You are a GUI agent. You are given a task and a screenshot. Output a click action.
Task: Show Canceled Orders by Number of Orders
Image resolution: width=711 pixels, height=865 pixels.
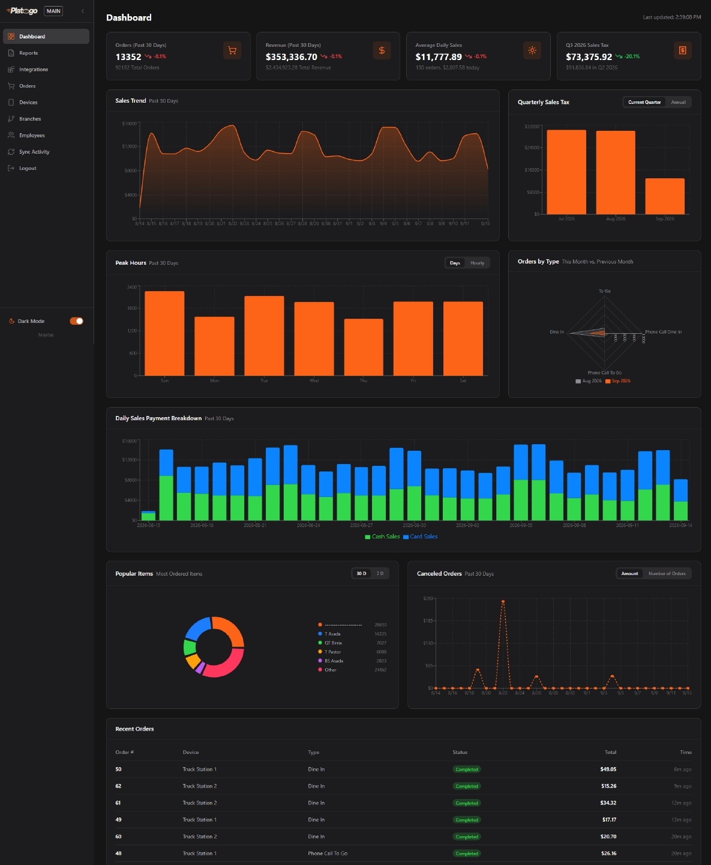click(667, 573)
